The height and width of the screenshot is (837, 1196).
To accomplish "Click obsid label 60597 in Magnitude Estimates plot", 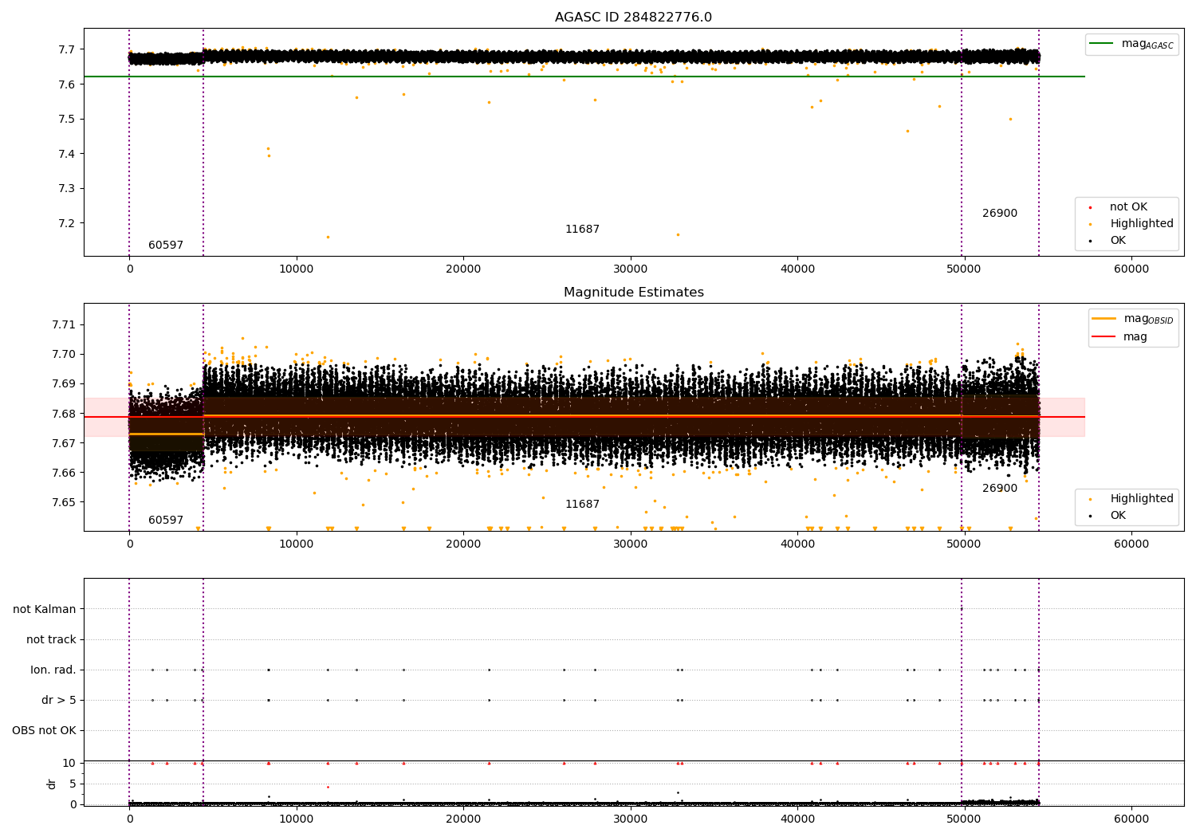I will [166, 521].
